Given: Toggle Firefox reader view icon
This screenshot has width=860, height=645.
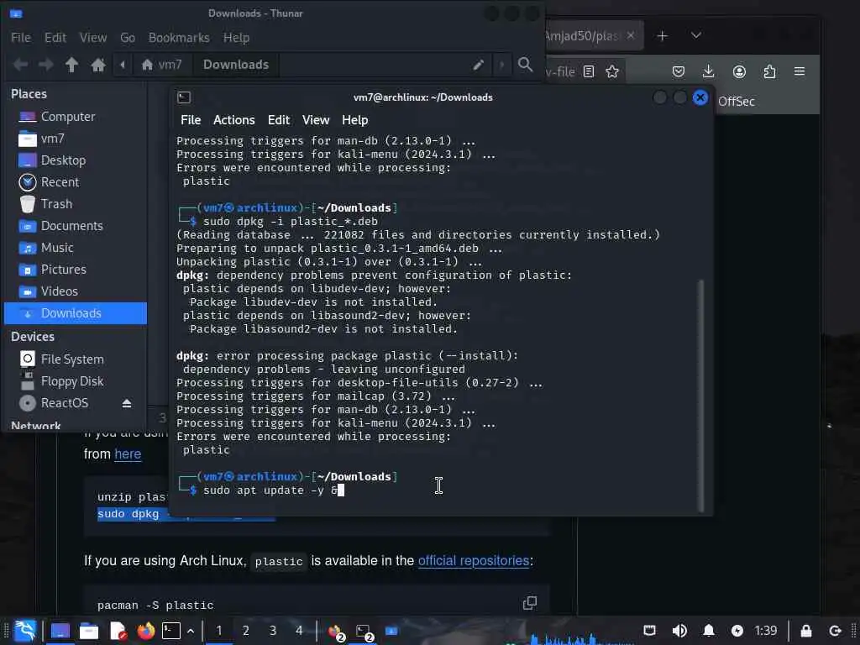Looking at the screenshot, I should pos(589,72).
